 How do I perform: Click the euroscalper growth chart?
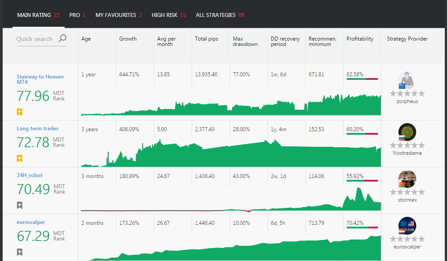click(231, 248)
